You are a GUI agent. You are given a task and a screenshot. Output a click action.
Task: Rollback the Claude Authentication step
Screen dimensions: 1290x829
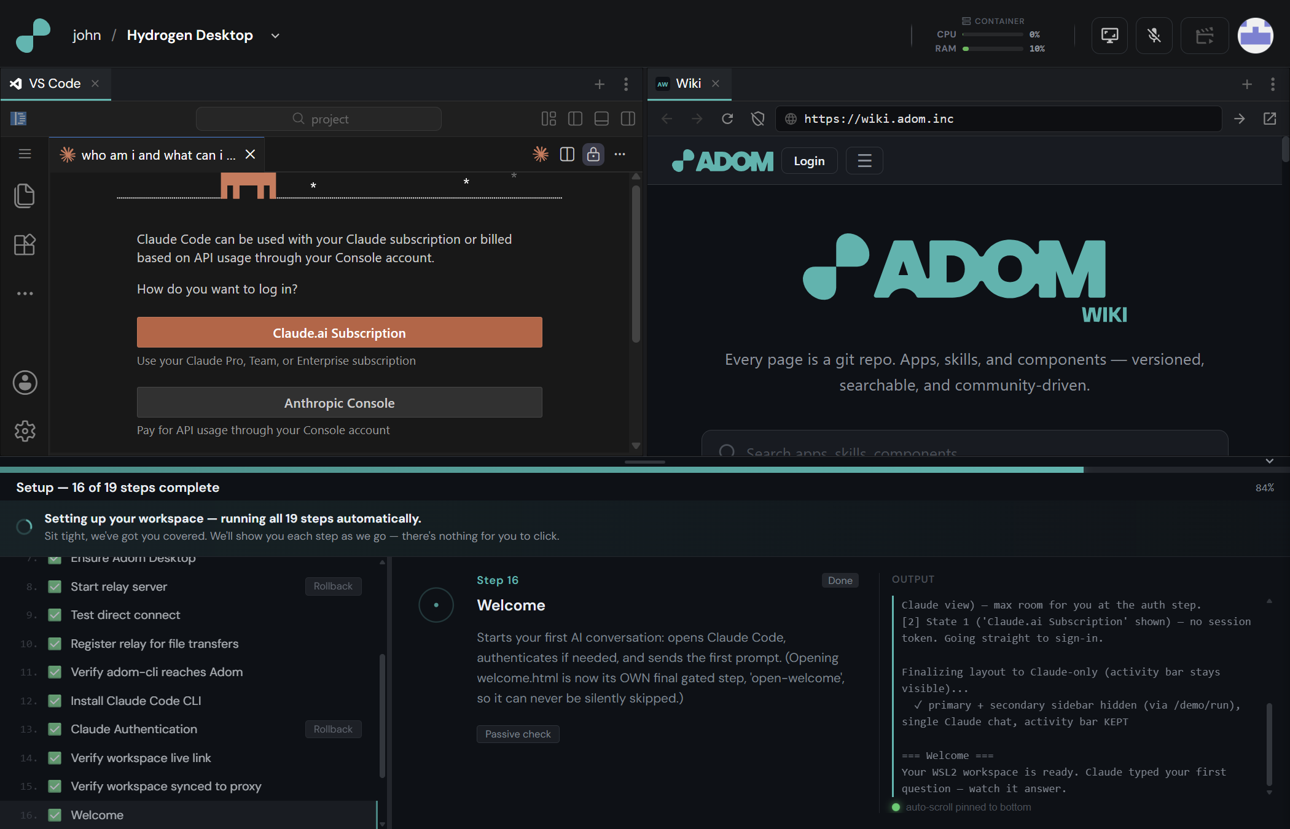[x=333, y=729]
